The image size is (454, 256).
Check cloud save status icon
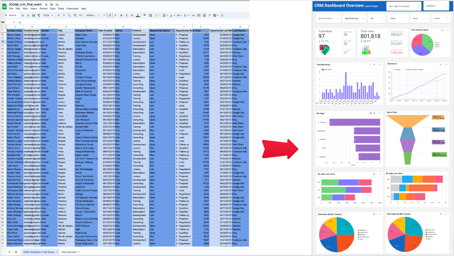(57, 5)
